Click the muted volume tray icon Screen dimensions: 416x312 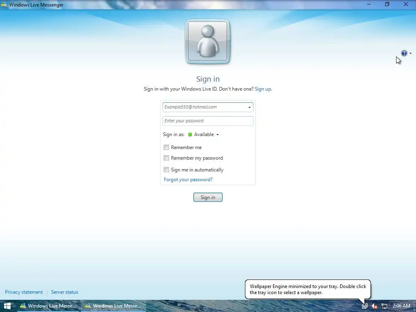(x=374, y=306)
